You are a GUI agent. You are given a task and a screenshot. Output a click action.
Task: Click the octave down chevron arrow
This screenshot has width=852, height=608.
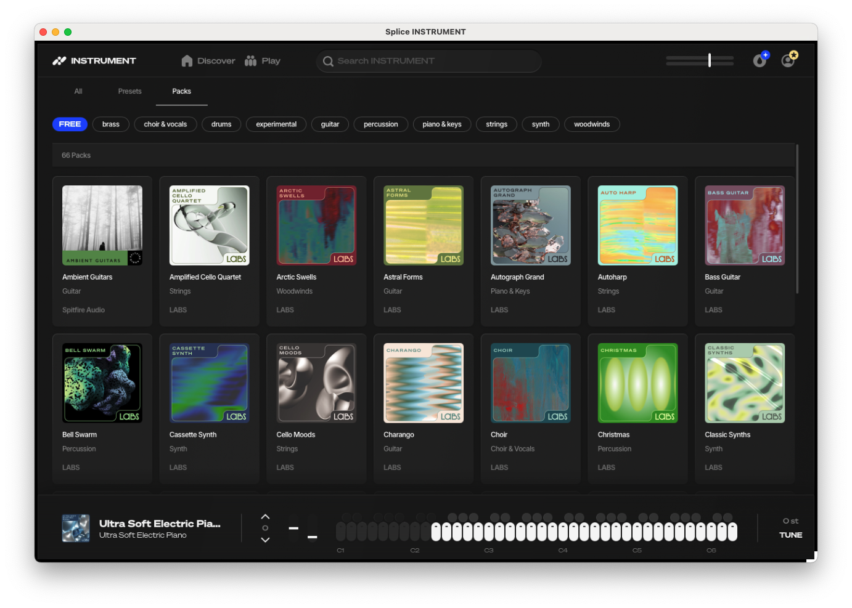[265, 540]
